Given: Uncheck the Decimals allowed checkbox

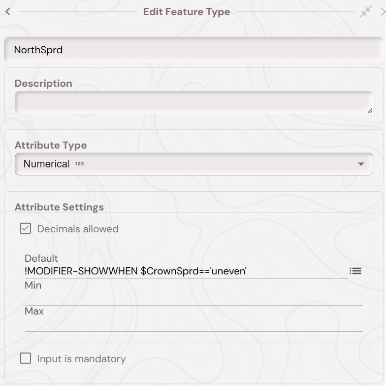Looking at the screenshot, I should pos(25,229).
